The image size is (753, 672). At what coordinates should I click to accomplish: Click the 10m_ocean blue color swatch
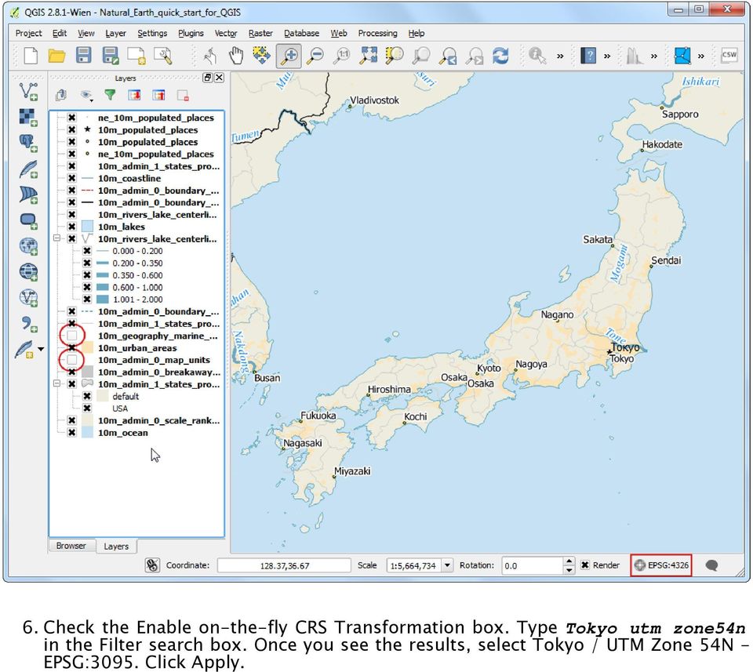point(87,433)
